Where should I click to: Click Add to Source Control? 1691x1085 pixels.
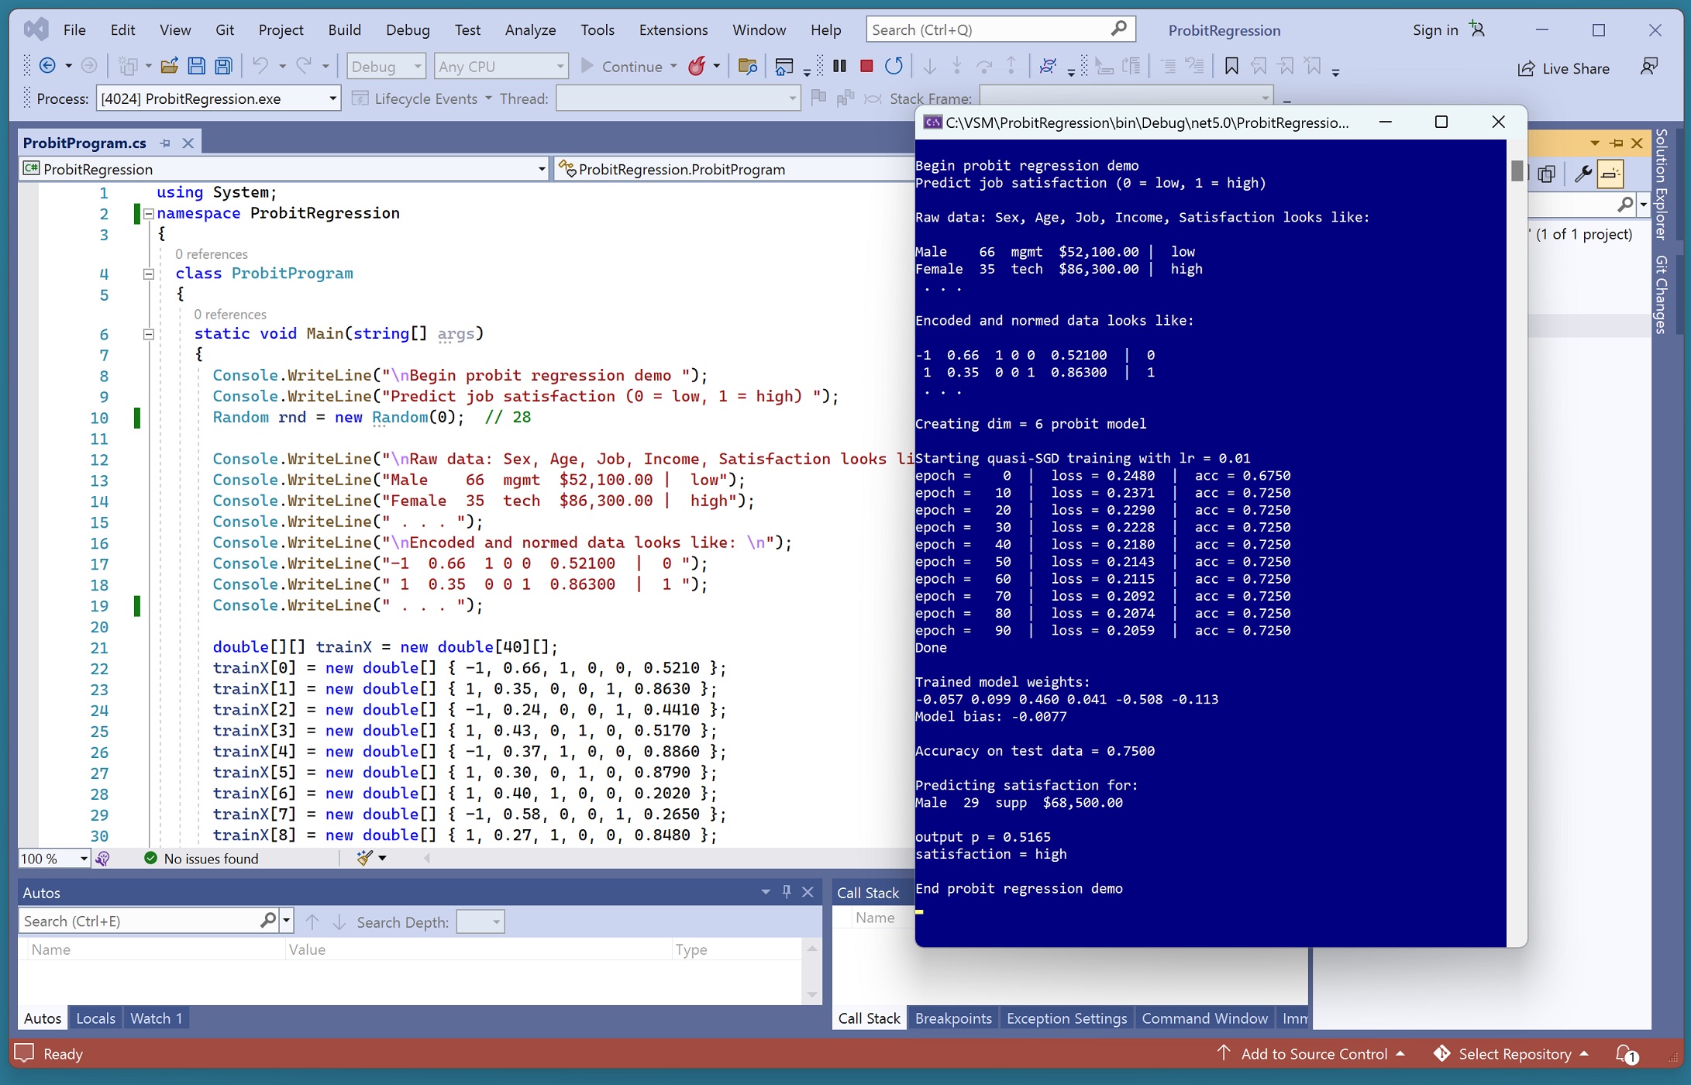pos(1315,1054)
